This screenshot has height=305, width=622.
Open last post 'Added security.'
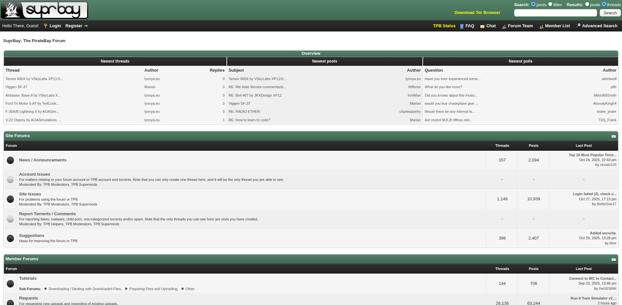[x=603, y=233]
